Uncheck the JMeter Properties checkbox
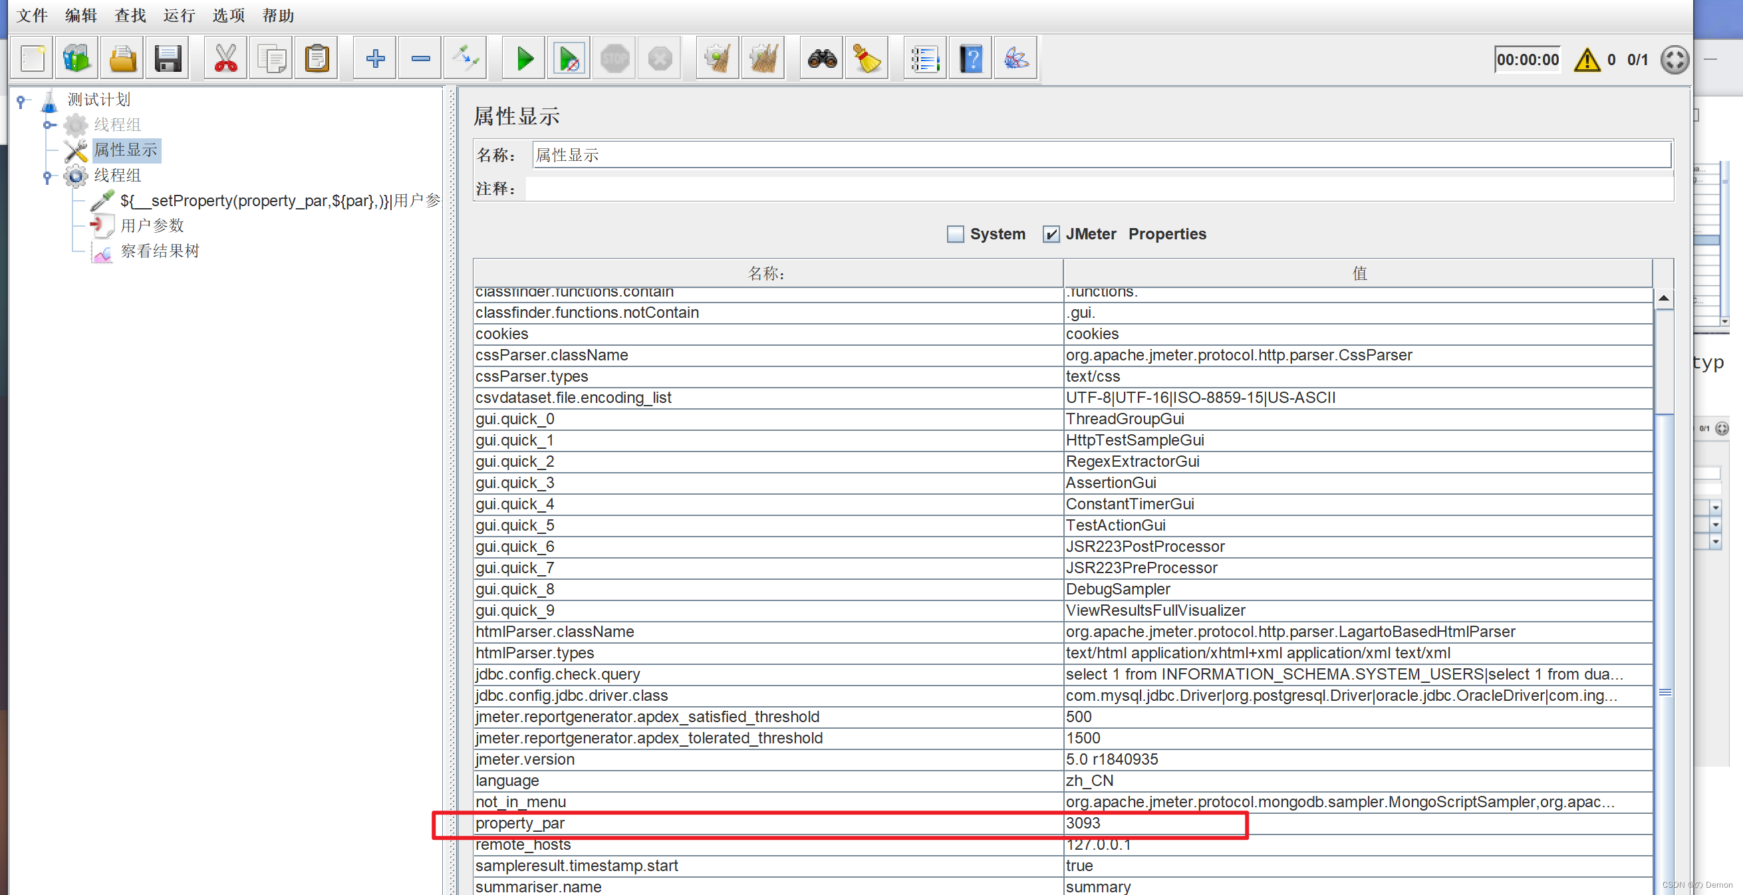The image size is (1743, 895). point(1050,234)
